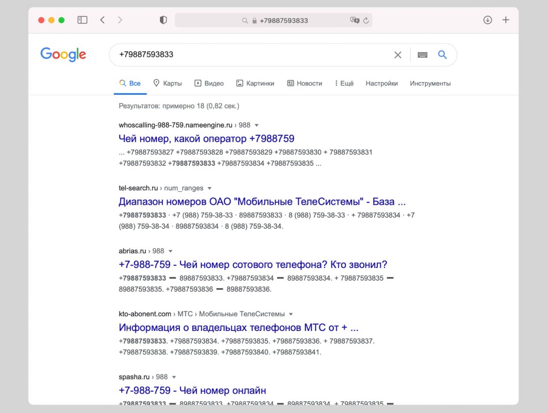Open the on-screen keyboard icon
The height and width of the screenshot is (413, 547).
coord(422,55)
